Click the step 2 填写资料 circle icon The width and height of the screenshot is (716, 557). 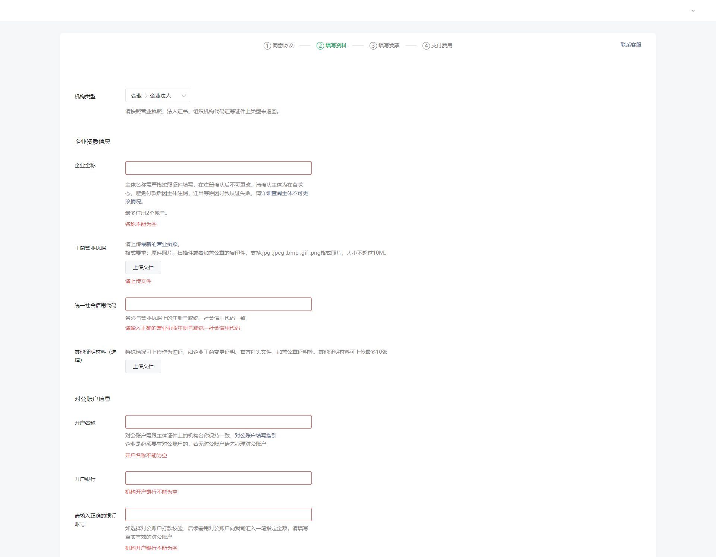tap(320, 46)
